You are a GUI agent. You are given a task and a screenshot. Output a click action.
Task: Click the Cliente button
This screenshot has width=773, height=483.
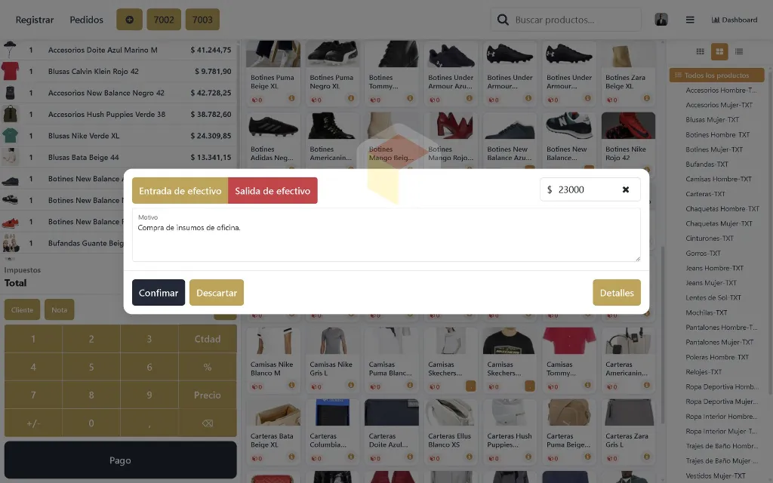(x=22, y=309)
